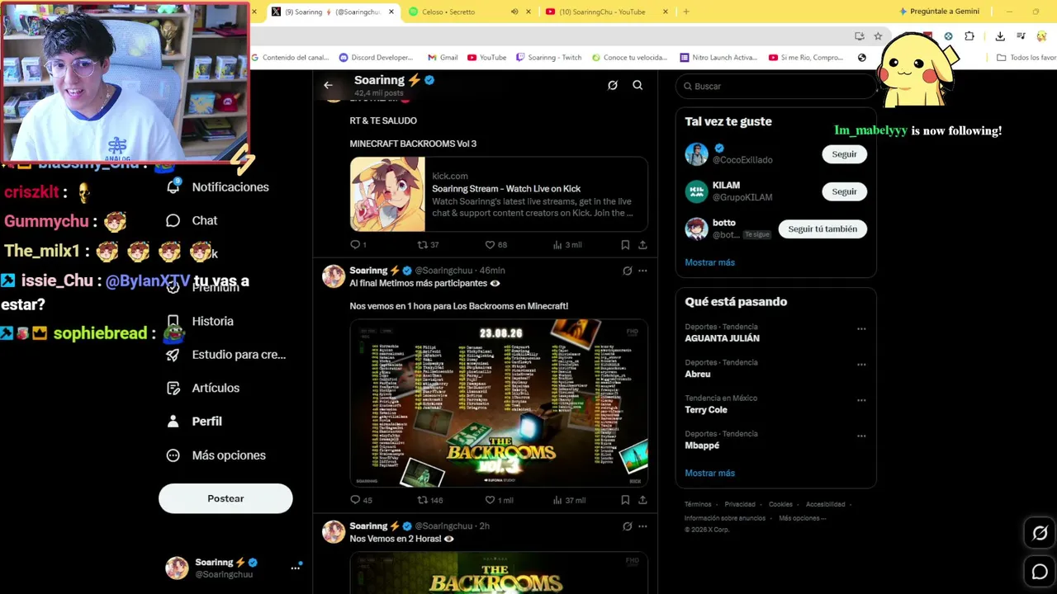Click the install app icon in address bar
Viewport: 1057px width, 594px height.
click(x=860, y=36)
